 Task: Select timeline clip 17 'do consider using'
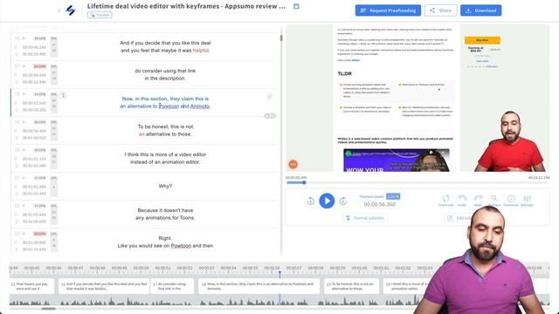(x=172, y=286)
